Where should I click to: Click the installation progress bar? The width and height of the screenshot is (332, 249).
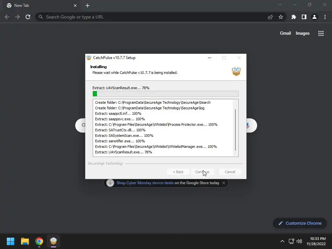(166, 94)
